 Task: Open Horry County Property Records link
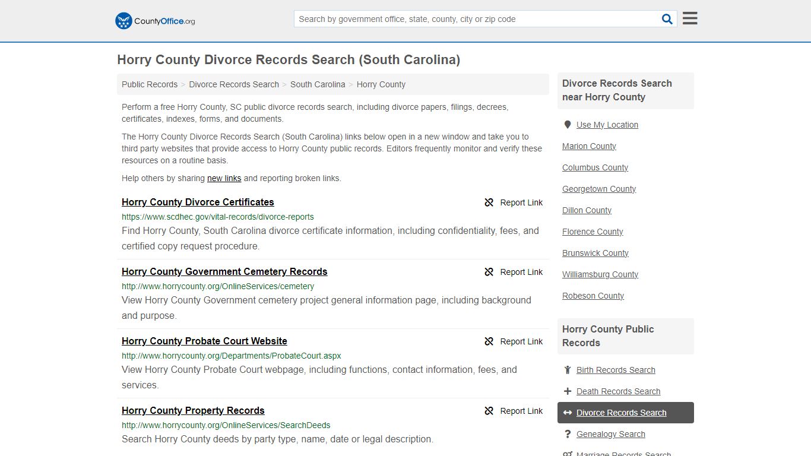193,410
